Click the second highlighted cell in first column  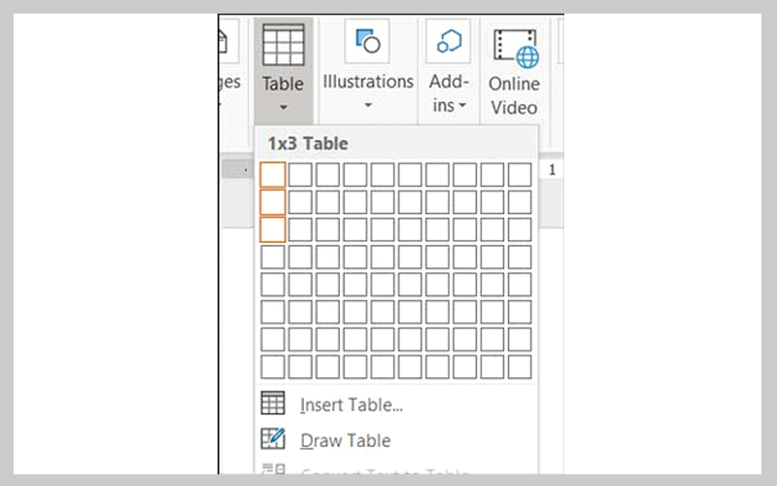pyautogui.click(x=274, y=202)
